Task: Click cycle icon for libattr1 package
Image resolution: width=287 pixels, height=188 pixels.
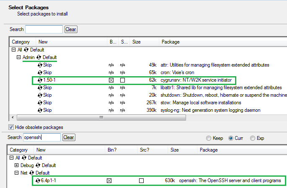Action: [40, 88]
